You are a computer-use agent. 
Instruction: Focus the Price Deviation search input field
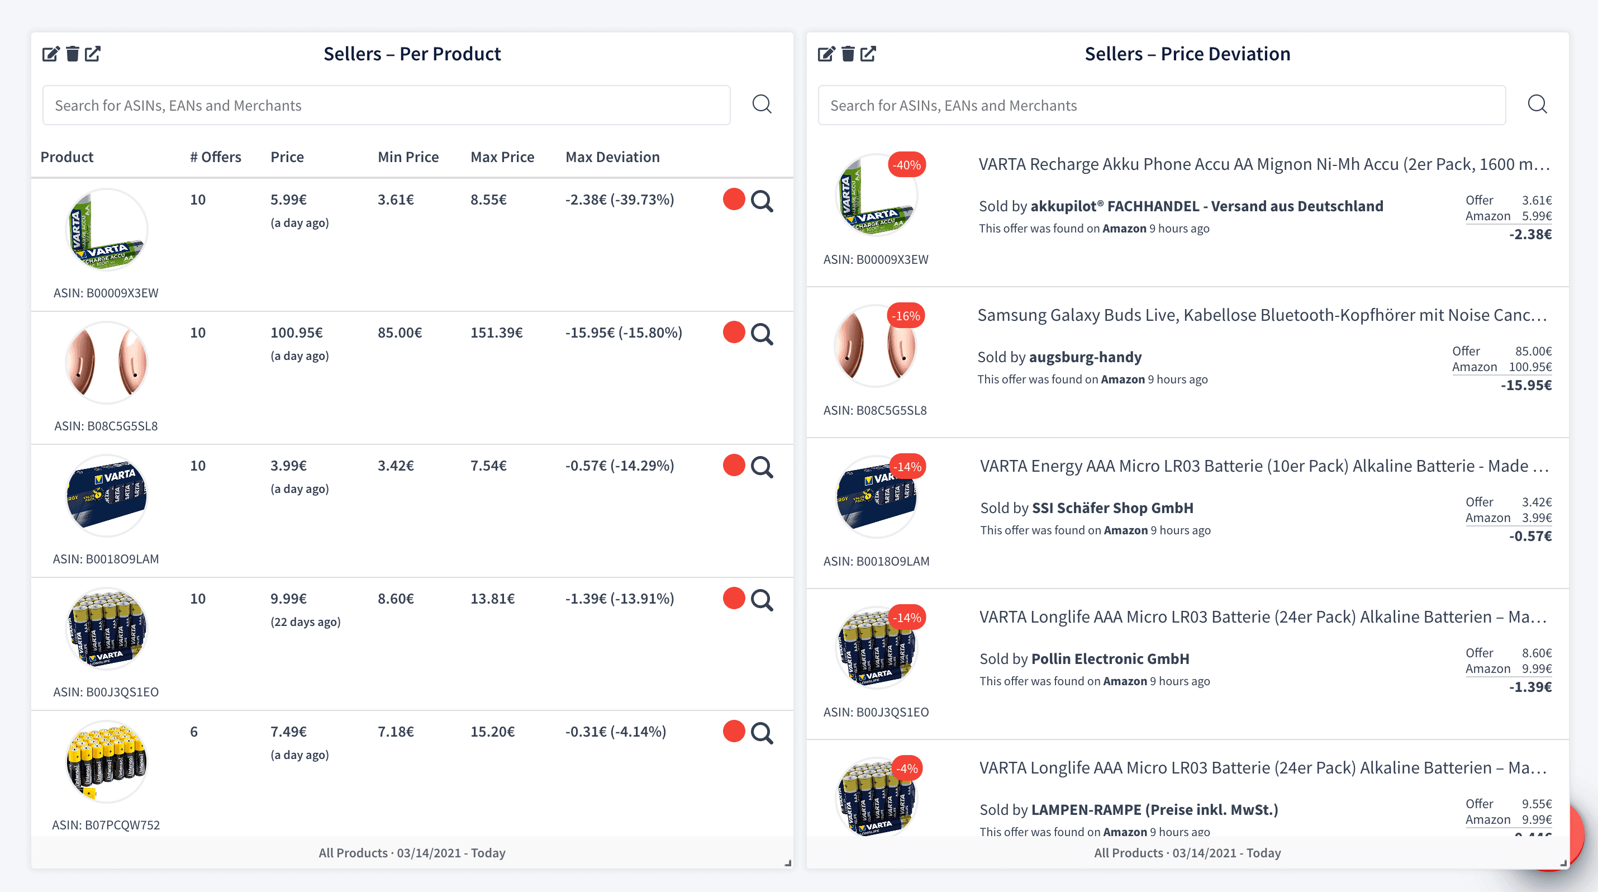coord(1161,106)
